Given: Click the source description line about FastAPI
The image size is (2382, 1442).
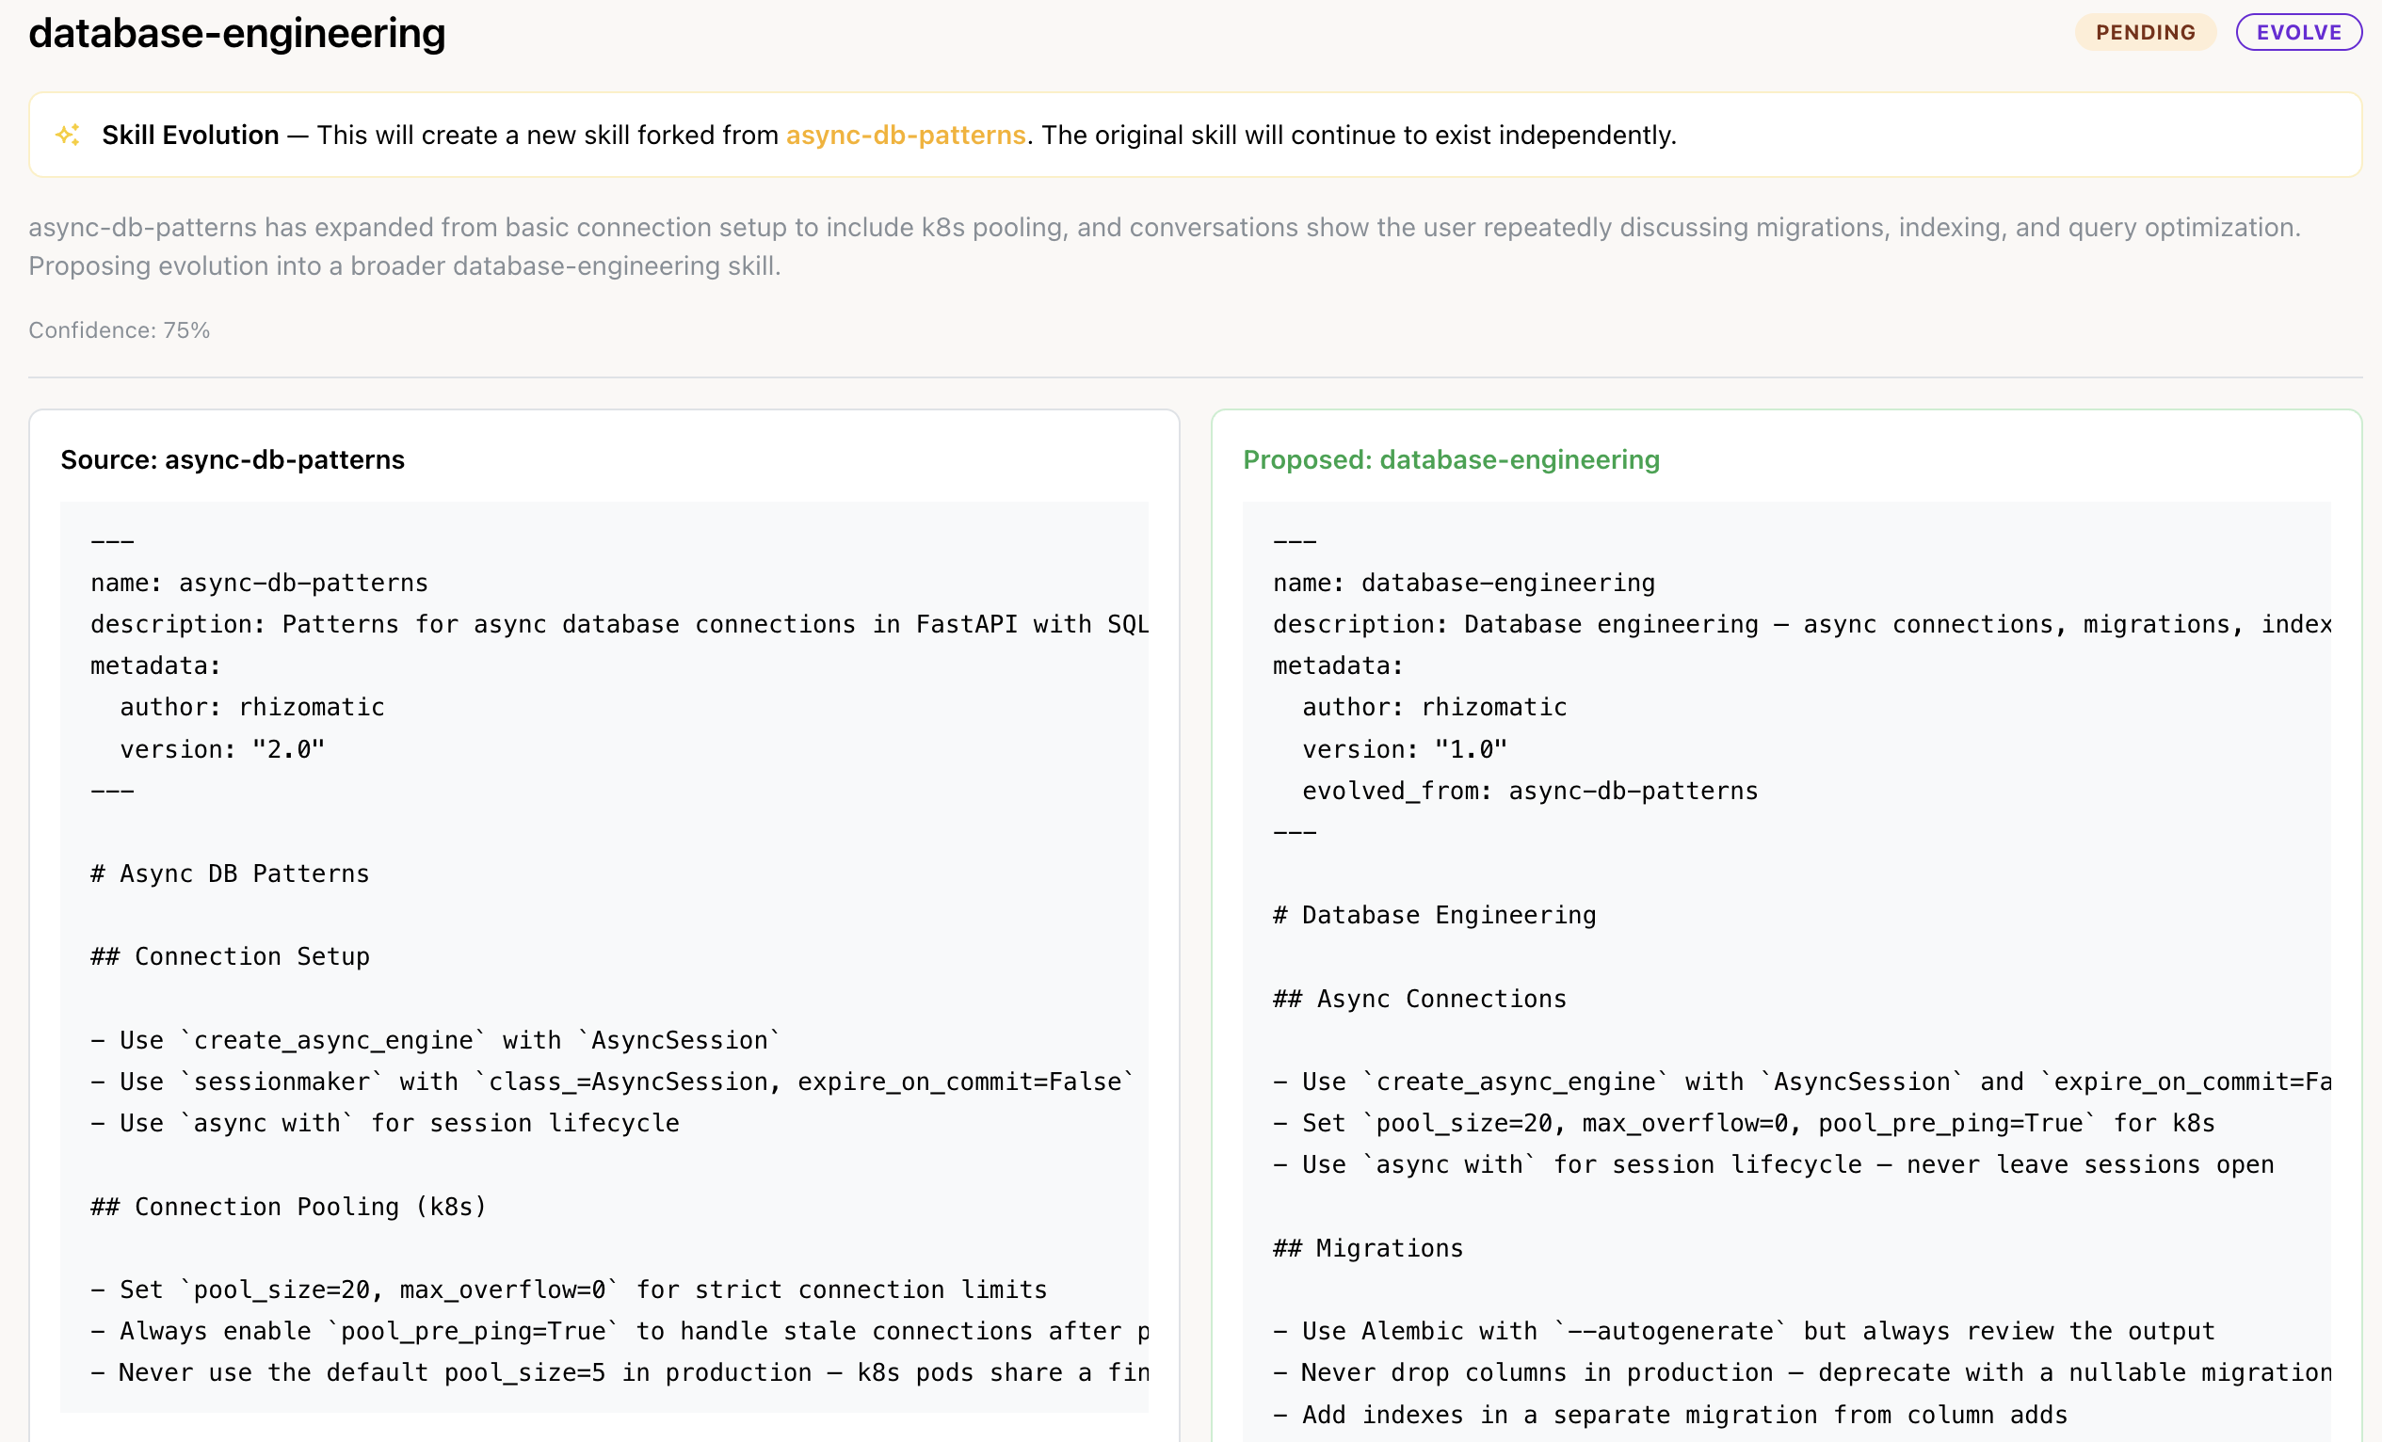Looking at the screenshot, I should point(619,624).
